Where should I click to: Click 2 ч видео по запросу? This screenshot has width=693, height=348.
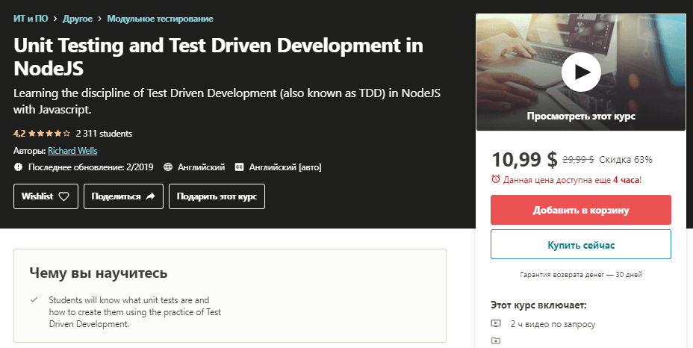[x=553, y=324]
